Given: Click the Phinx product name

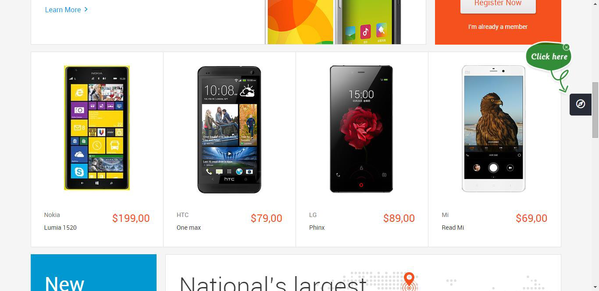Looking at the screenshot, I should [317, 228].
